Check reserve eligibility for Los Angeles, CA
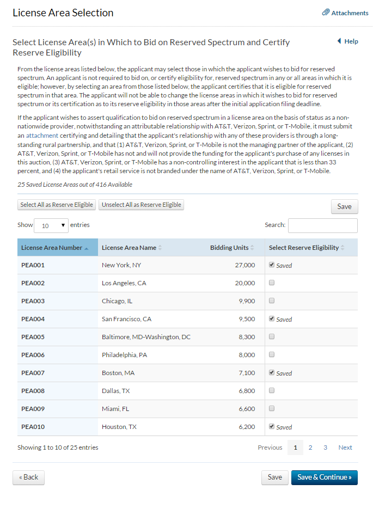Viewport: 373px width, 515px height. coord(272,283)
